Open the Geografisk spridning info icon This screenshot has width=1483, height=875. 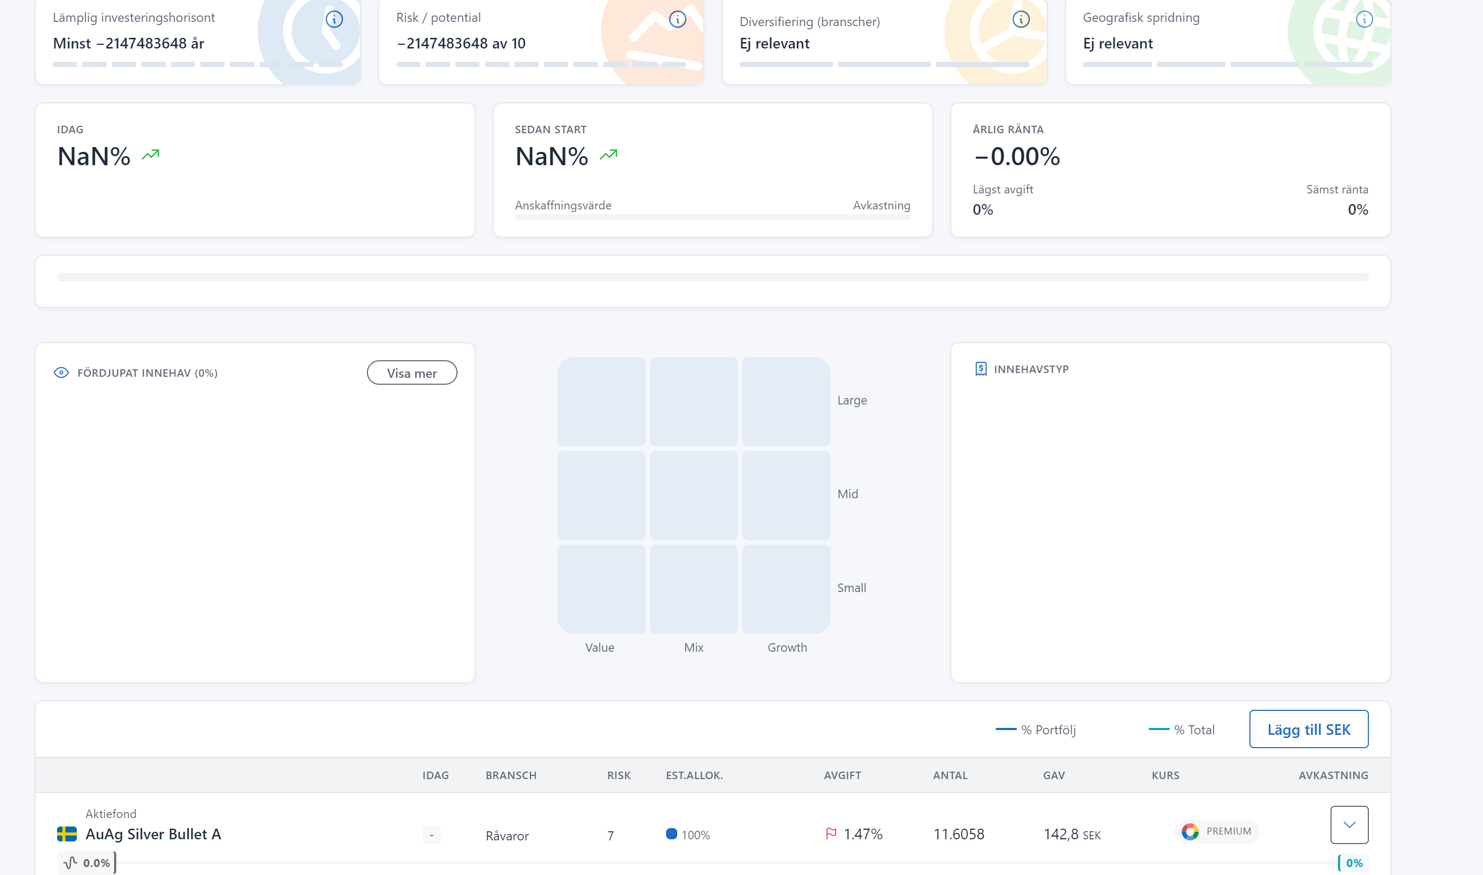pos(1364,20)
